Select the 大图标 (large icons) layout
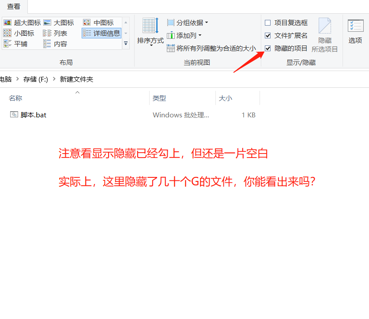The image size is (369, 319). click(58, 22)
